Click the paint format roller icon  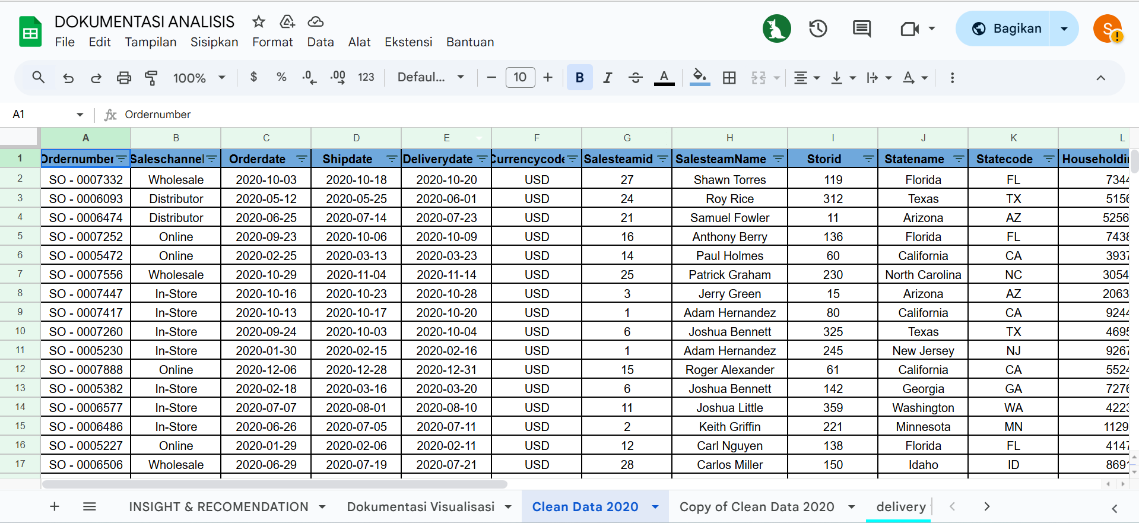point(151,78)
